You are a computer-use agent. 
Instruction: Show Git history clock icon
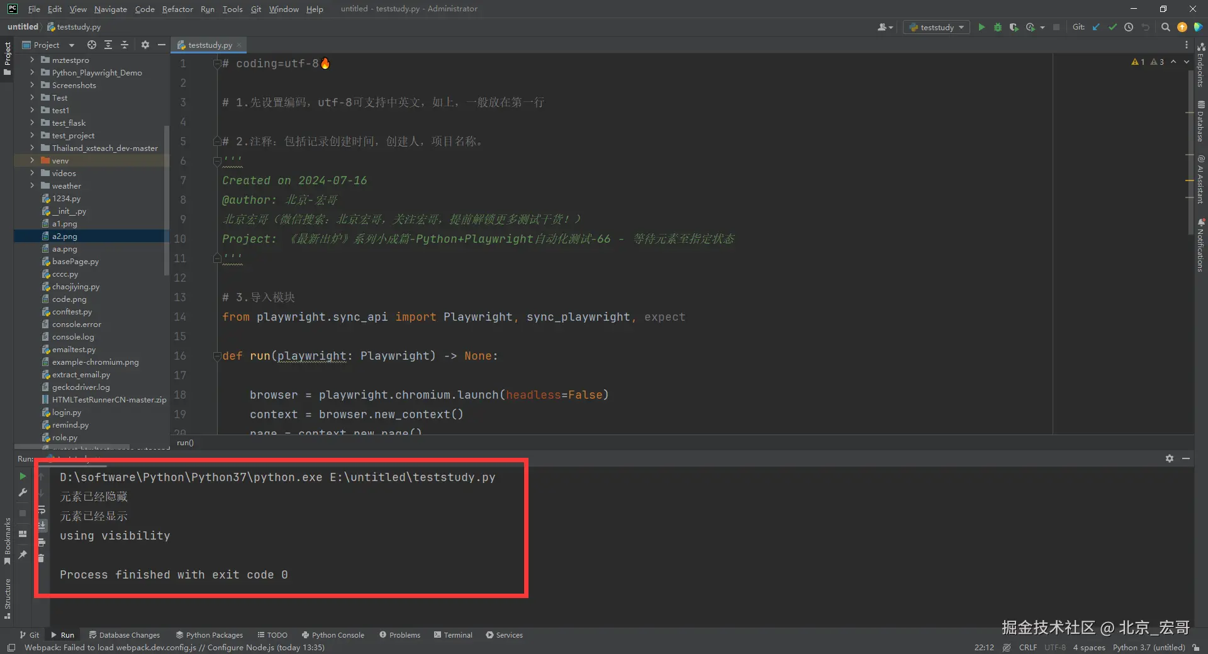coord(1129,27)
